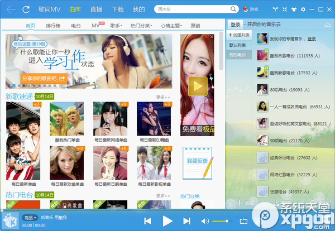
Task: Click the main content vertical scrollbar
Action: [221, 51]
